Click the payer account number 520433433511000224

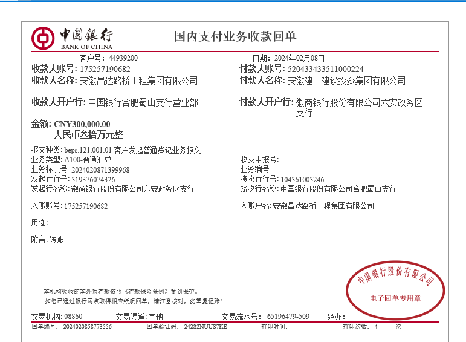[325, 69]
